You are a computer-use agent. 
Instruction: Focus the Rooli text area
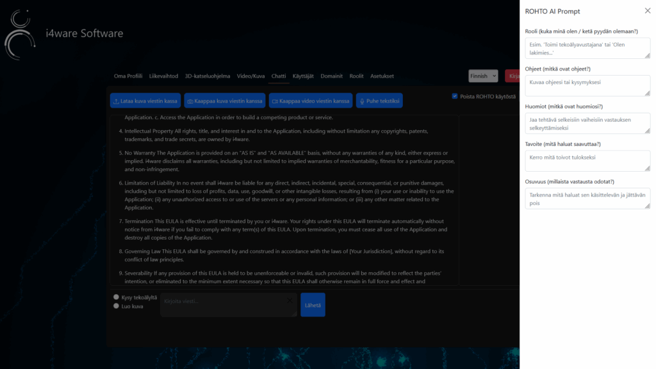click(587, 48)
